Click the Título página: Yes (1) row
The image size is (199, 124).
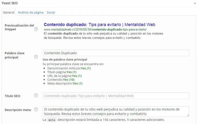coord(62,72)
